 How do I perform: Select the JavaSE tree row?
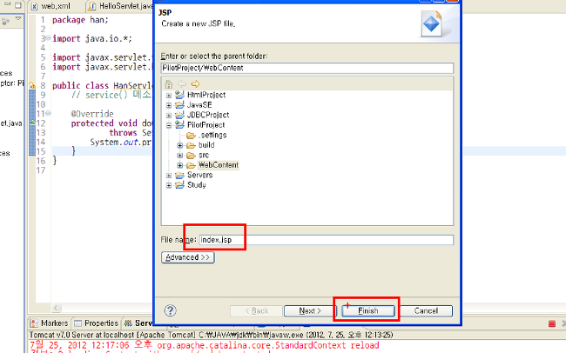point(199,105)
